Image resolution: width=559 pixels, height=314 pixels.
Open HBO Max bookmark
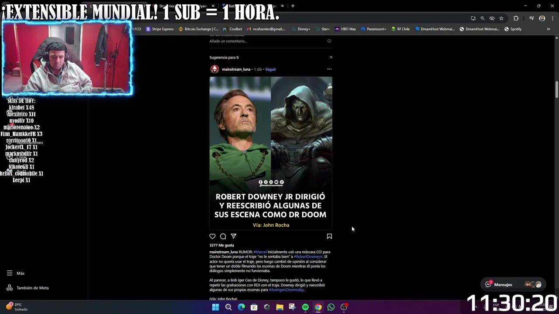[x=345, y=29]
